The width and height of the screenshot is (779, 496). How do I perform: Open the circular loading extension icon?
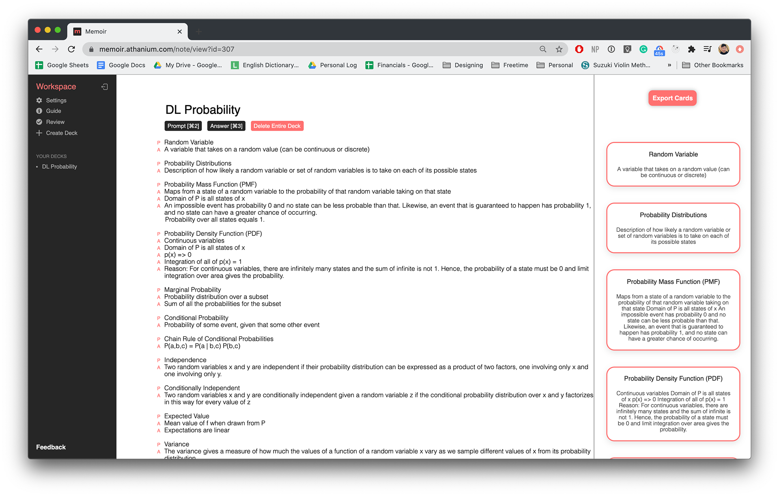pos(676,49)
